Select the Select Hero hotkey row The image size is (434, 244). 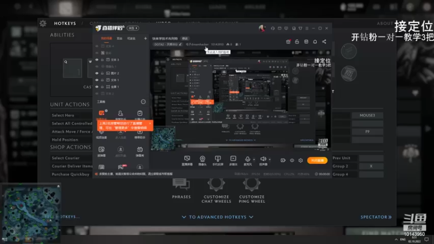72,115
